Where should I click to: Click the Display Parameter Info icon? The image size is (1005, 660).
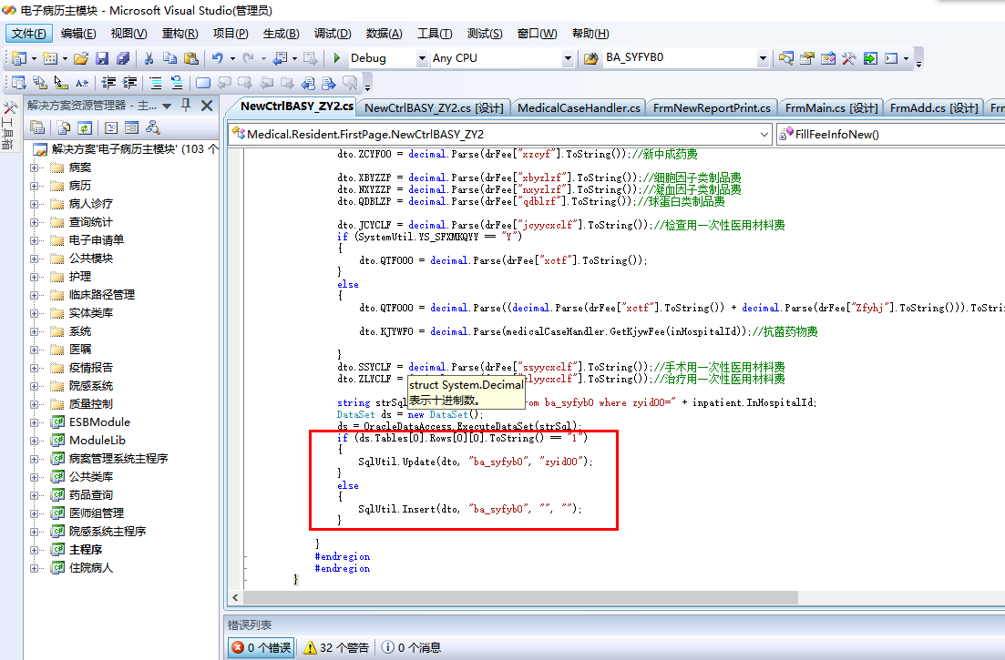(x=40, y=83)
